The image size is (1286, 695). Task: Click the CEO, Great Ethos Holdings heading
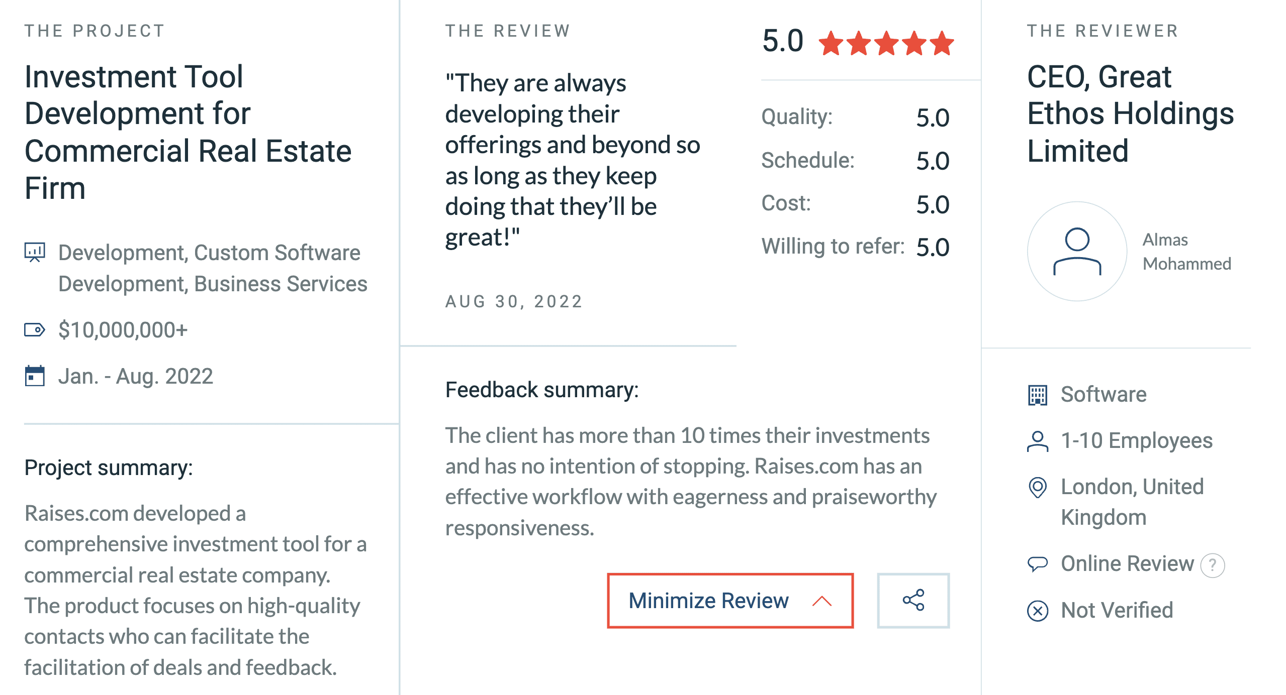click(x=1130, y=113)
